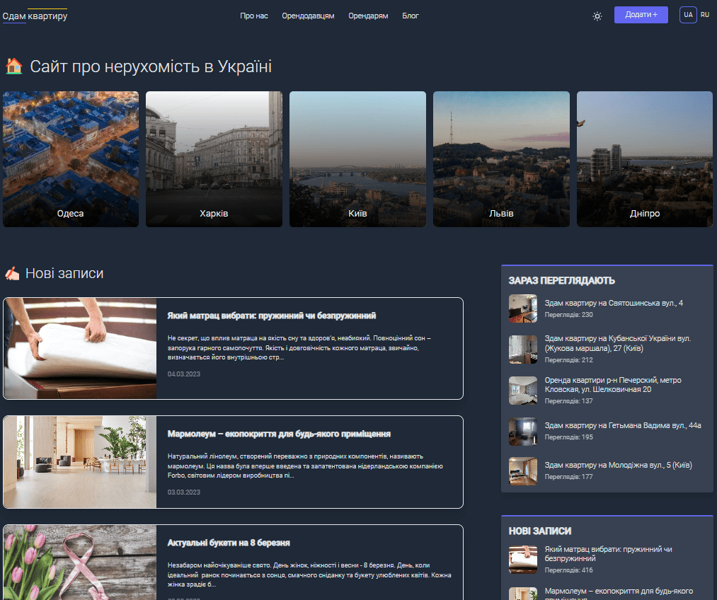Open the Одеса city card
This screenshot has width=717, height=600.
pyautogui.click(x=70, y=159)
